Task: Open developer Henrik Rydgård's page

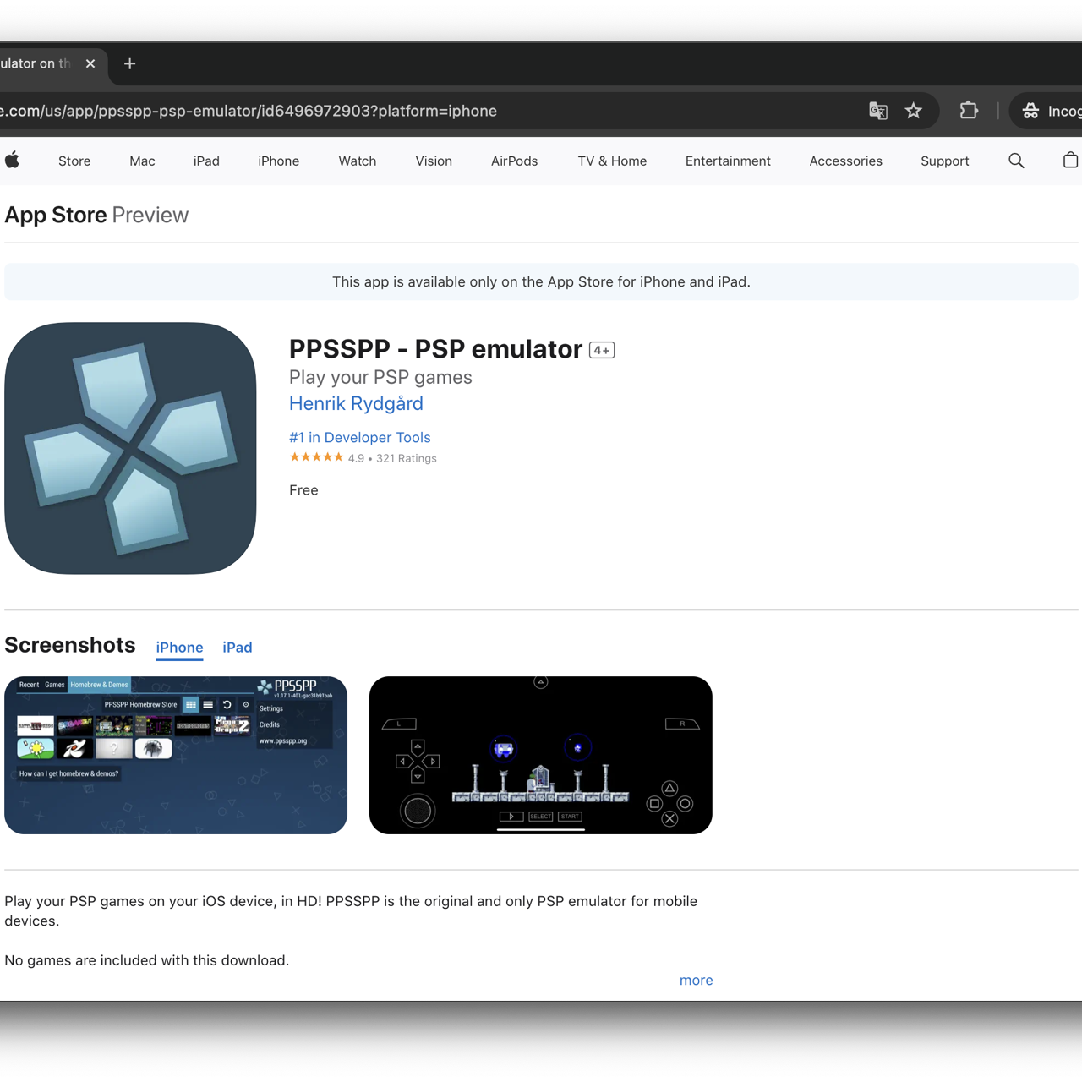Action: pos(356,403)
